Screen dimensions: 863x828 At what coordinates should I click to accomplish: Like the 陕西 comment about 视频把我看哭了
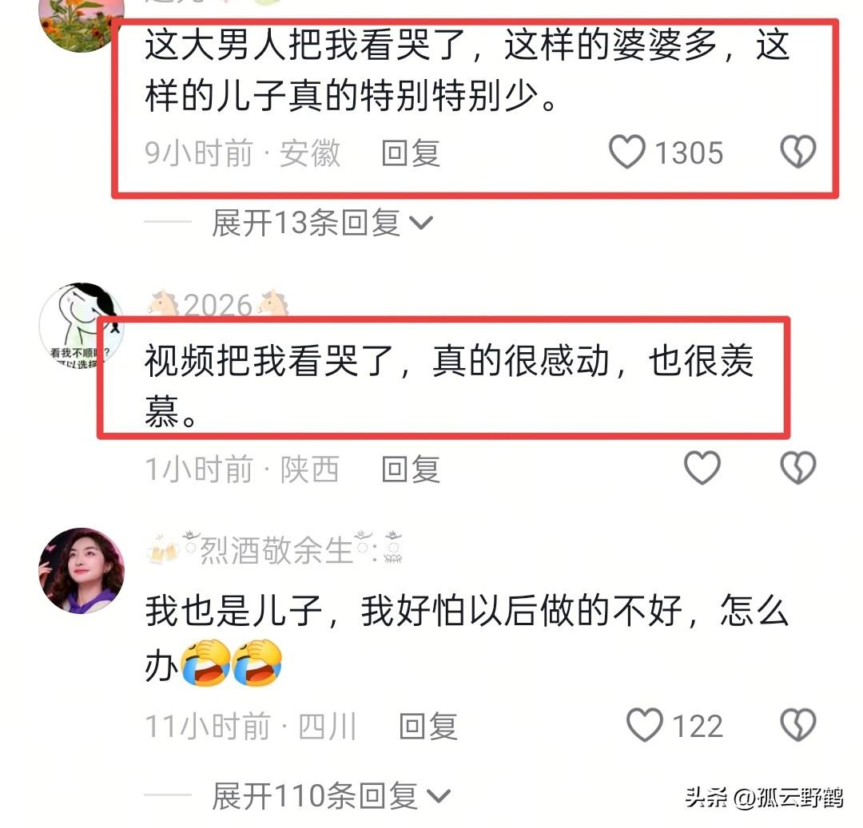[x=702, y=468]
